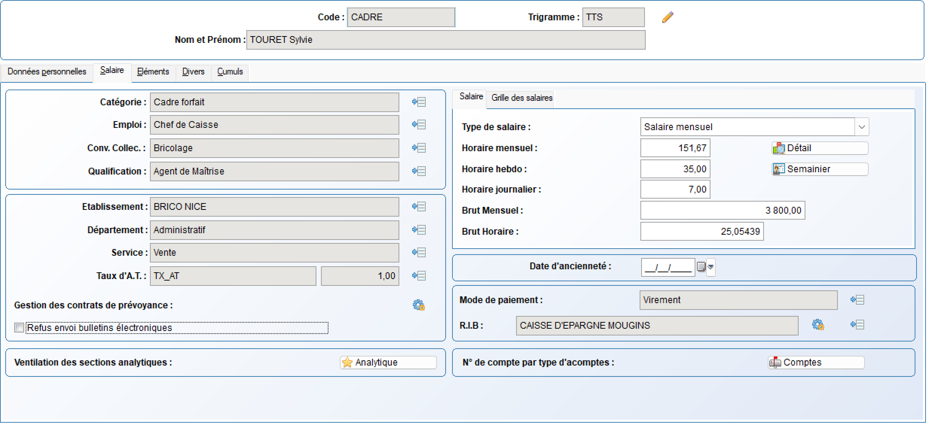Viewport: 938px width, 434px height.
Task: Click the Brut Horaire field
Action: (x=702, y=232)
